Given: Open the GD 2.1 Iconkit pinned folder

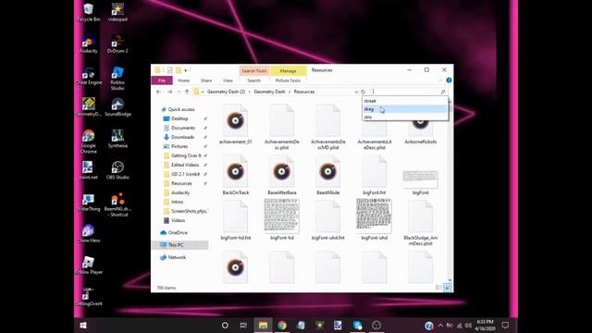Looking at the screenshot, I should (x=185, y=174).
